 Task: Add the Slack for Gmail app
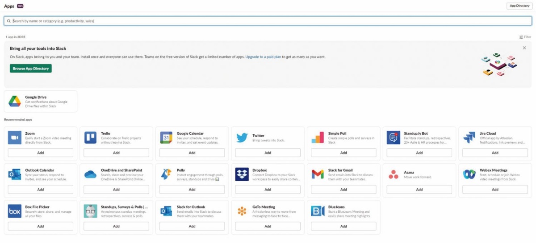[x=343, y=189]
